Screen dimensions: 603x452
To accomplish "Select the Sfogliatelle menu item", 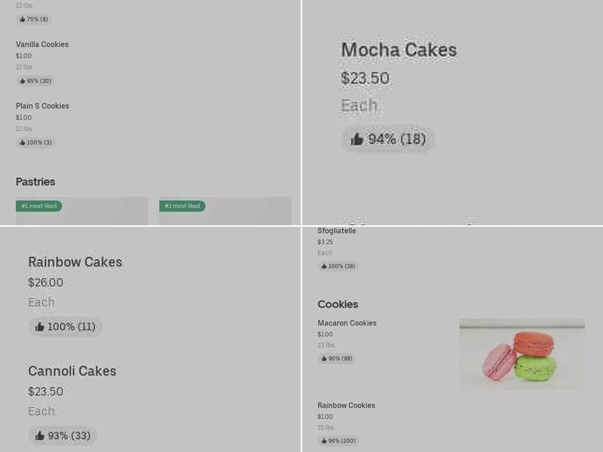I will 336,231.
